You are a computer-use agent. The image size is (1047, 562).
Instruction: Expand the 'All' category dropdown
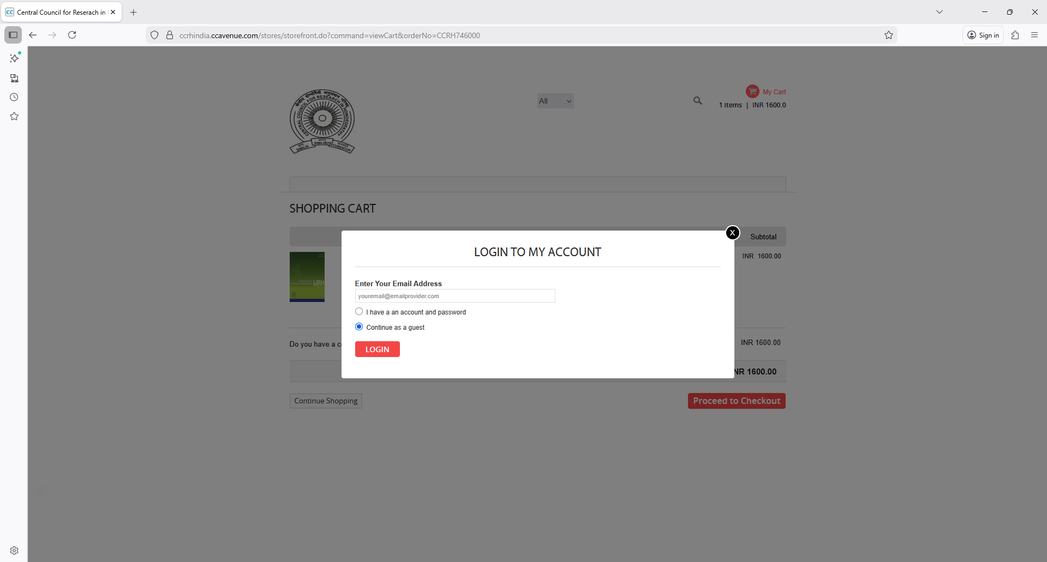coord(555,101)
